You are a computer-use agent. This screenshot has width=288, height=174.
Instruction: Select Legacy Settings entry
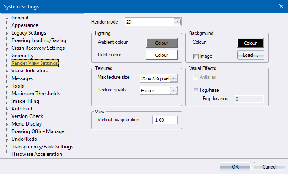[29, 33]
